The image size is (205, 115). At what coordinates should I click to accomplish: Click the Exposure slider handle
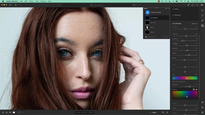click(186, 36)
